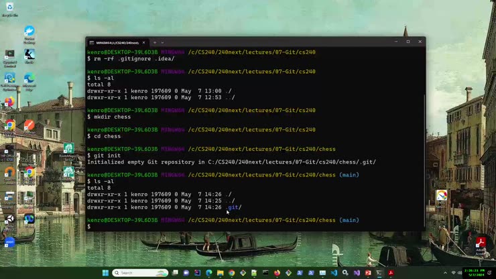Open the Adobe Acrobat desktop shortcut

pyautogui.click(x=481, y=245)
